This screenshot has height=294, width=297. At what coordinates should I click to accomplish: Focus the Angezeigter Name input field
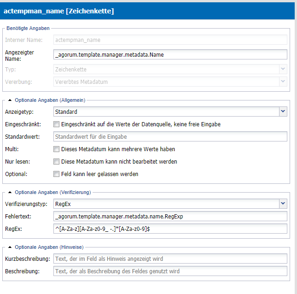[170, 54]
